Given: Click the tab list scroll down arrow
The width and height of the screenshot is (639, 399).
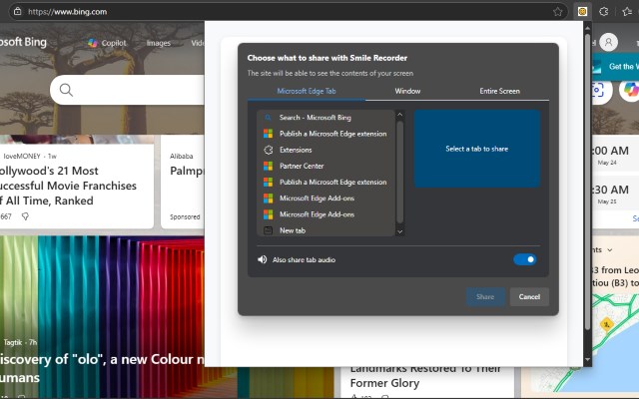Looking at the screenshot, I should pyautogui.click(x=399, y=231).
